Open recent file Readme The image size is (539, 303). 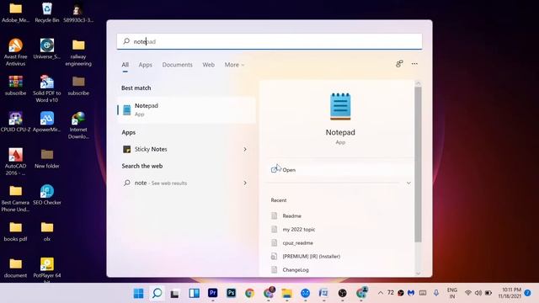(x=292, y=215)
